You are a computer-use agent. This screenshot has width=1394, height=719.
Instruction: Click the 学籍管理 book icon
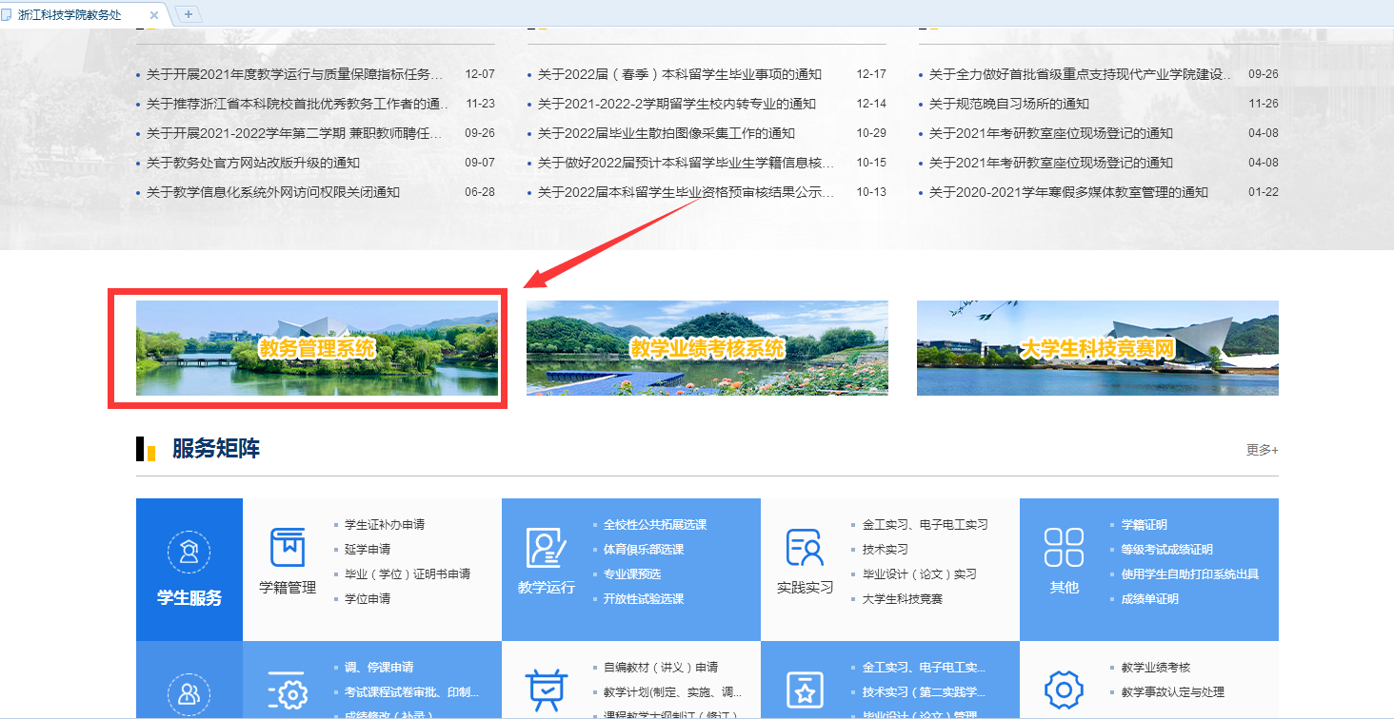point(288,548)
